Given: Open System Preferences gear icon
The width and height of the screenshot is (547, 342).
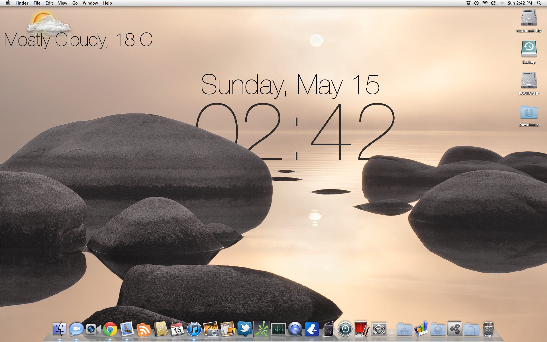Looking at the screenshot, I should (x=379, y=329).
